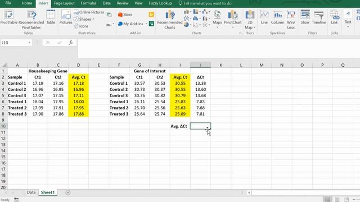
Task: Click the Gene of Interest header cell
Action: pos(150,71)
